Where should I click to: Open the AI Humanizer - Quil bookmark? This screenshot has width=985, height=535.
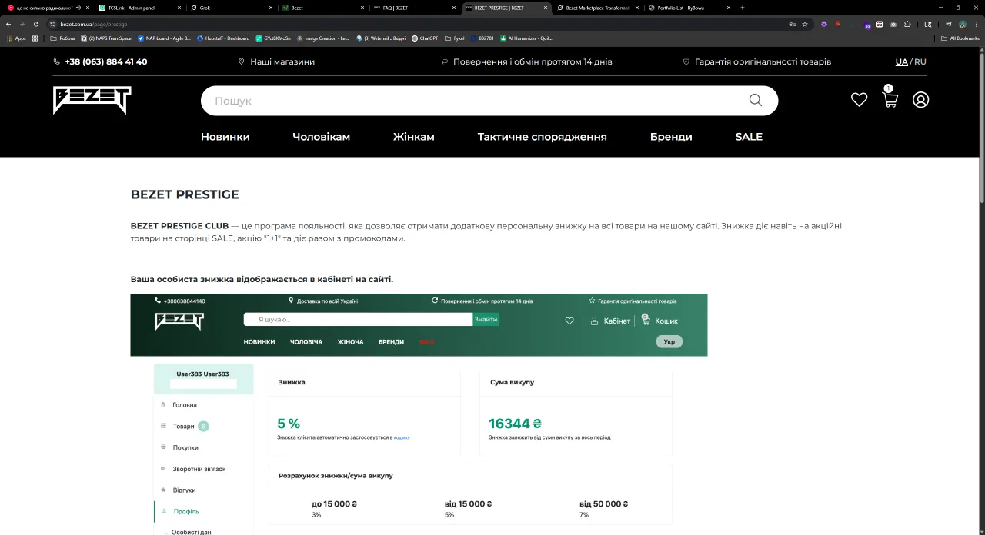[x=526, y=38]
